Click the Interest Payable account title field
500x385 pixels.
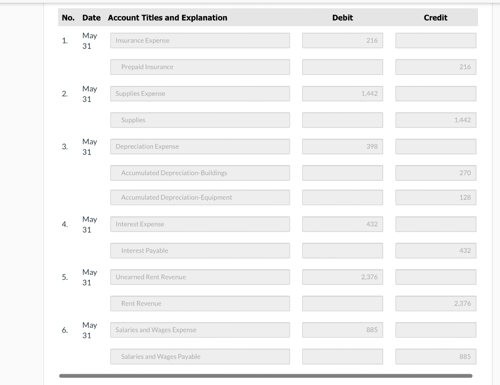[x=200, y=251]
